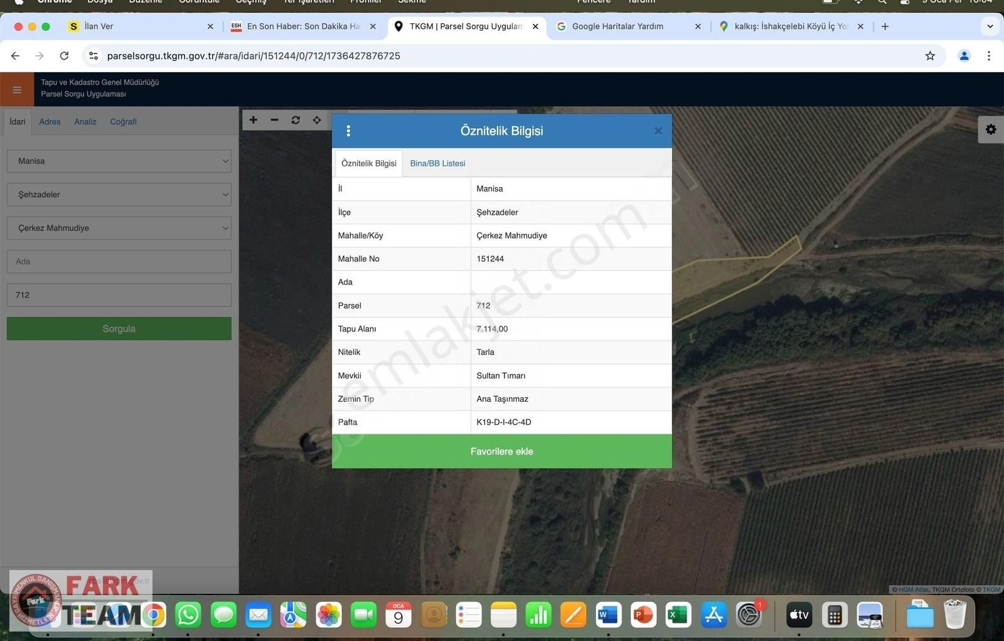Open the map settings gear
The width and height of the screenshot is (1004, 641).
[991, 129]
